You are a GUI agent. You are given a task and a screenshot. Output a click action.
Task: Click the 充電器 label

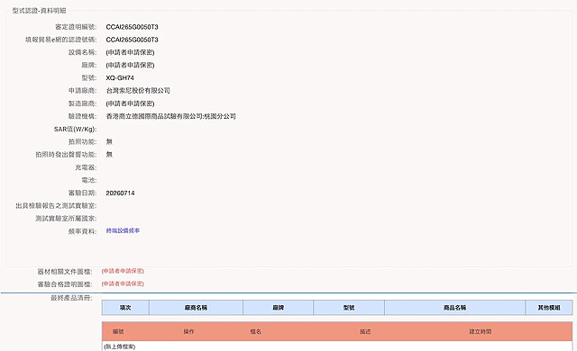tap(86, 167)
